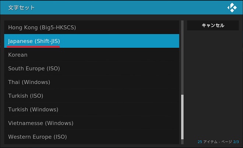Screen dimensions: 243x148
Task: Select Western Europe (ISO) encoding
Action: click(38, 137)
